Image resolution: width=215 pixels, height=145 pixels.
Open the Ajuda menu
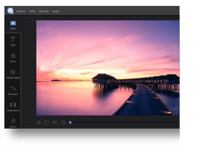pos(56,11)
